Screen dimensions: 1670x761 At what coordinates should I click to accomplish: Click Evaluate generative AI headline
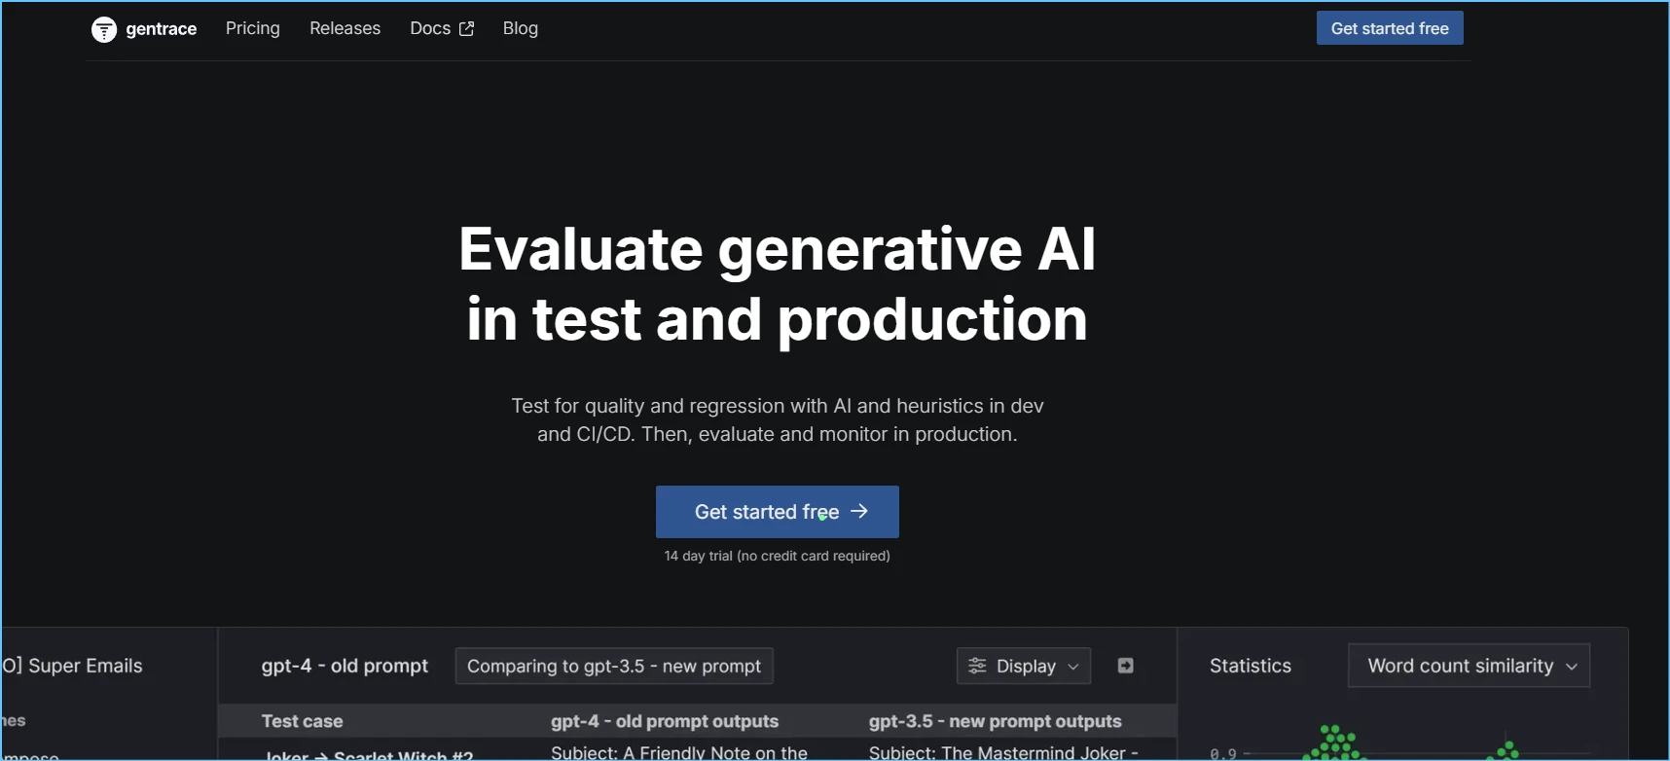[778, 283]
